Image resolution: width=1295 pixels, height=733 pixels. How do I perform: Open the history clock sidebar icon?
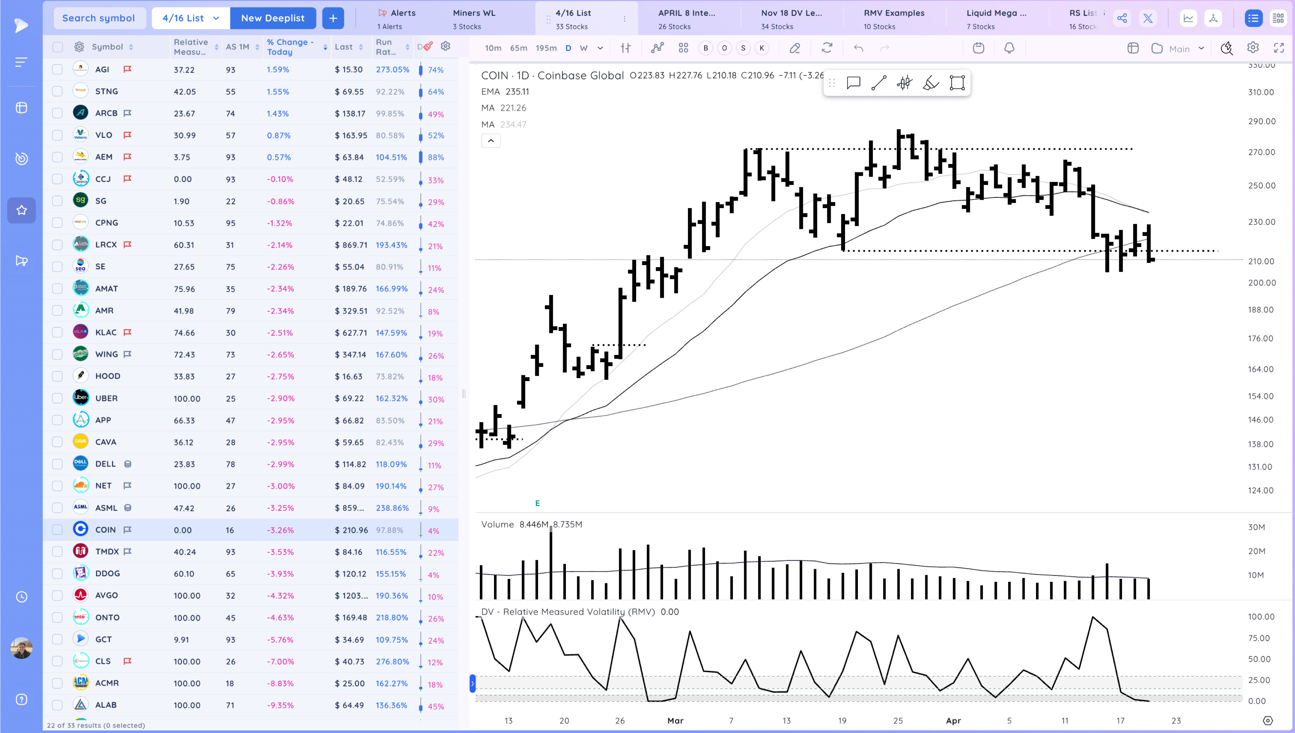click(x=21, y=597)
